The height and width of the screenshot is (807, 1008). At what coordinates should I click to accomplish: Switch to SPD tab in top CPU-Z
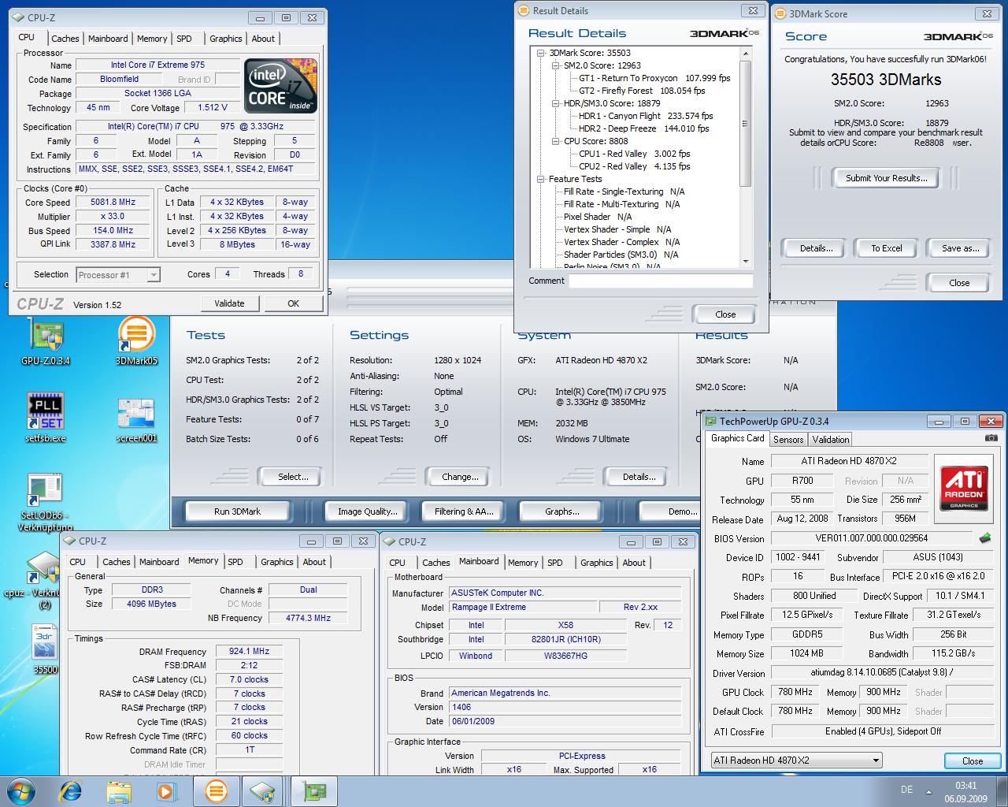(184, 39)
